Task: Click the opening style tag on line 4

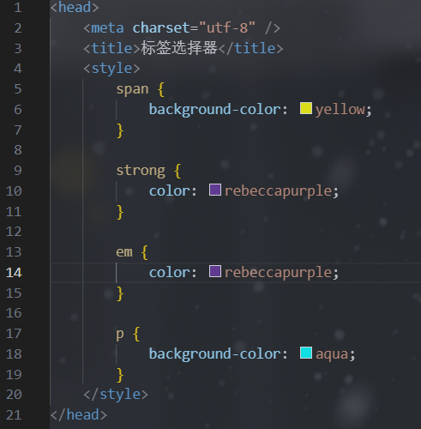Action: point(111,69)
